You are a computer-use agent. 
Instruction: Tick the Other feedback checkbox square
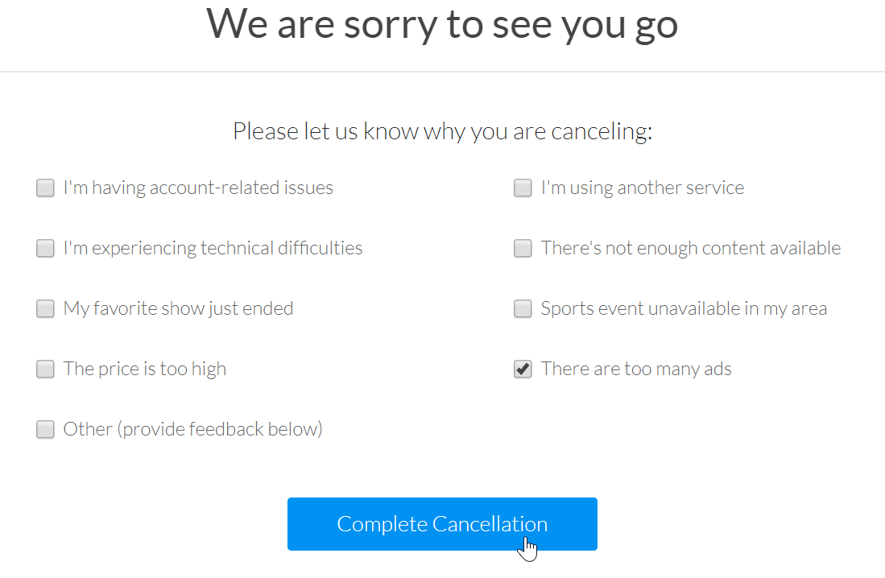[45, 429]
